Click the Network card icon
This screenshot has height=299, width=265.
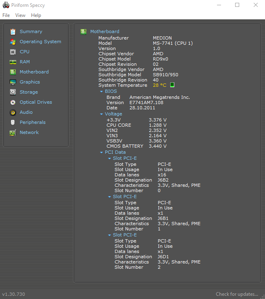pyautogui.click(x=13, y=133)
